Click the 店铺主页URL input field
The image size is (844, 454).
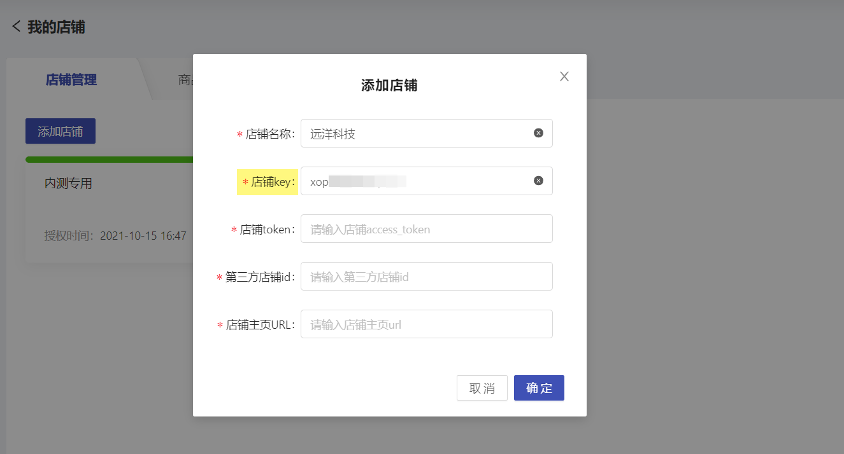pos(426,324)
